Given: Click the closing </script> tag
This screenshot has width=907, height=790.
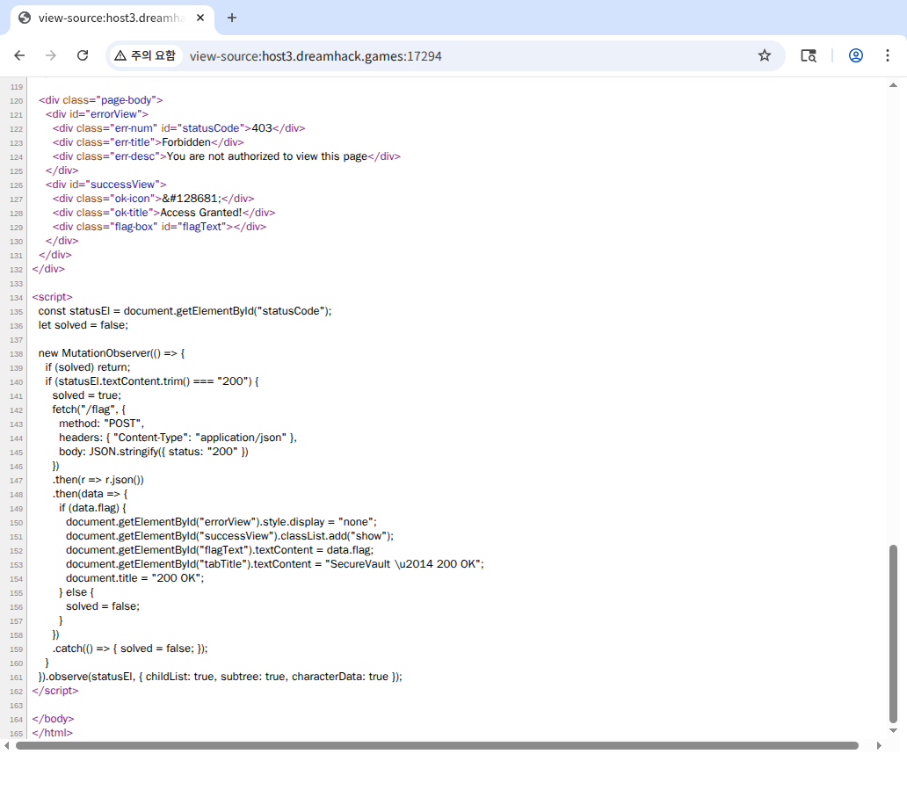Looking at the screenshot, I should click(x=55, y=691).
